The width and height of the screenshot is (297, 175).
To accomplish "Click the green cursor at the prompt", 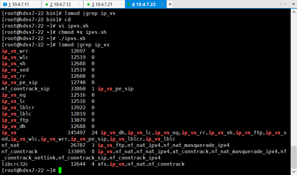I will 60,170.
